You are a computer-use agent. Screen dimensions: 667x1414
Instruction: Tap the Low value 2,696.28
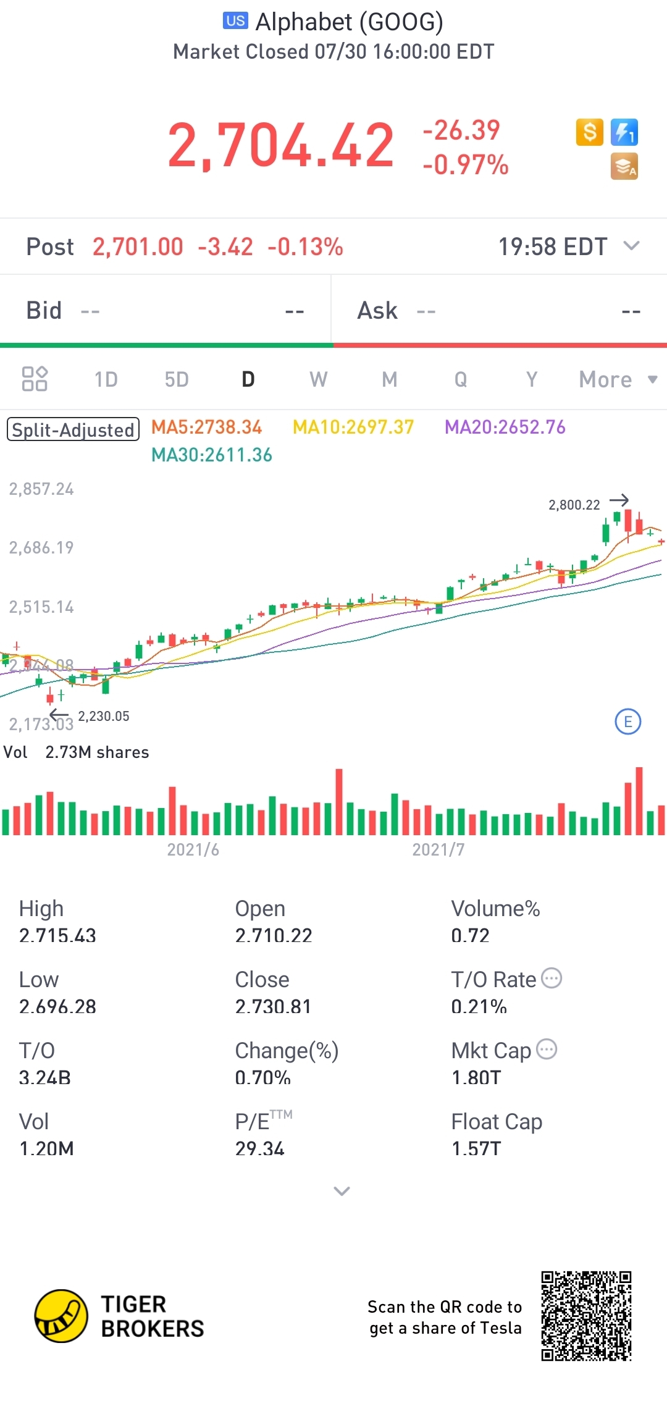57,1006
